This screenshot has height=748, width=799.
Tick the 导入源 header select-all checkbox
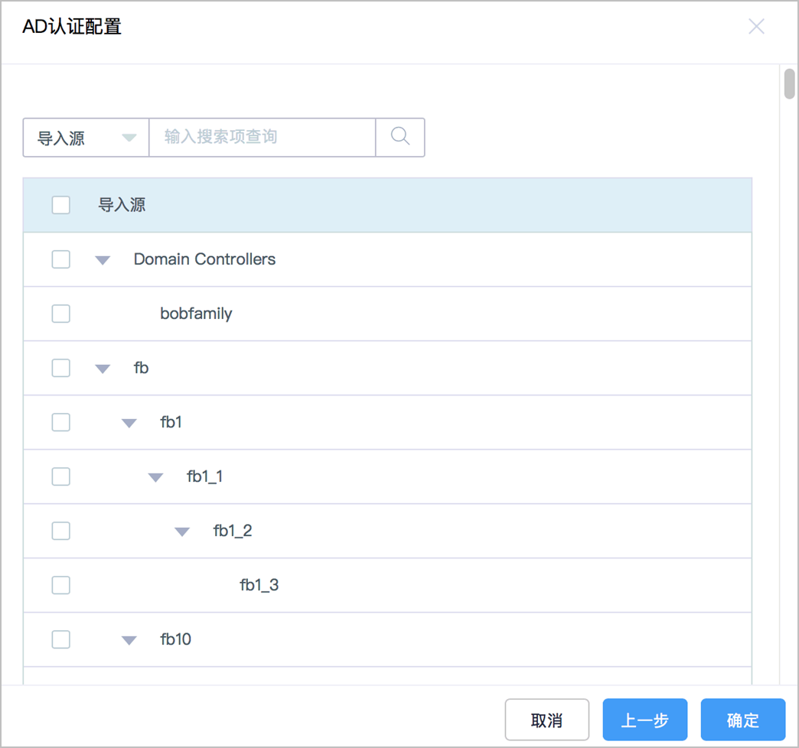tap(61, 205)
